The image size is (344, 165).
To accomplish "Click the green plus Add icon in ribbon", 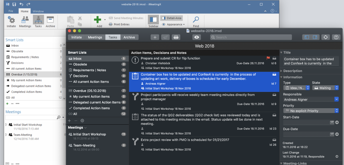I will click(x=97, y=20).
